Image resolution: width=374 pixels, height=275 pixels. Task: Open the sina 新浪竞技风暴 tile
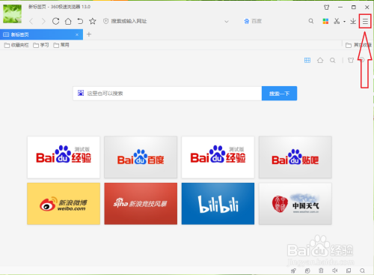[x=141, y=204]
